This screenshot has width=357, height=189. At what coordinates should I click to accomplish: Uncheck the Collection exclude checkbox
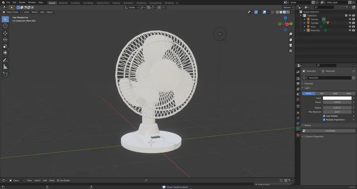point(346,15)
